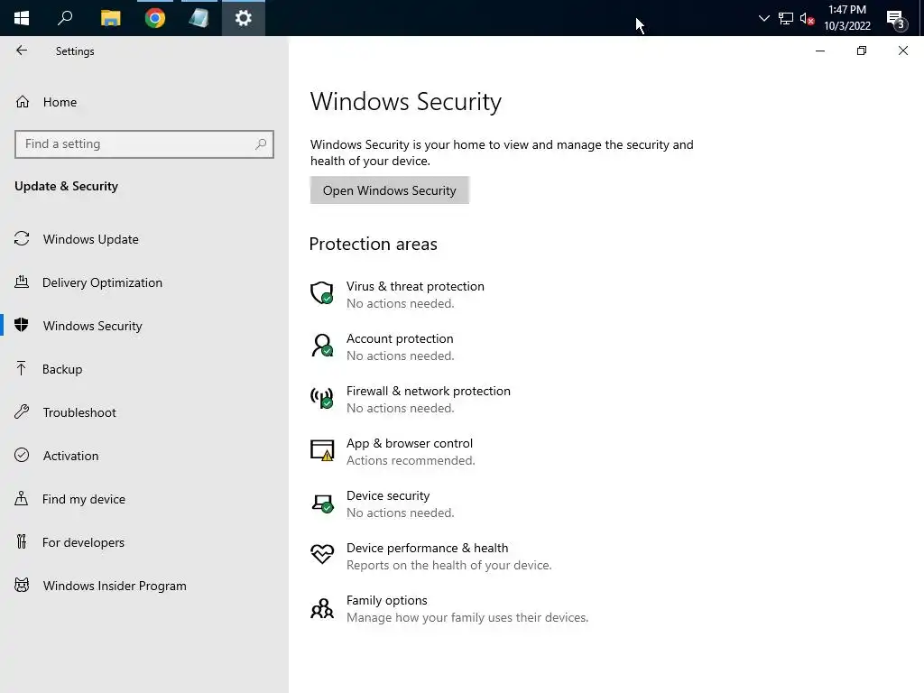Click the Account protection person icon

[322, 346]
